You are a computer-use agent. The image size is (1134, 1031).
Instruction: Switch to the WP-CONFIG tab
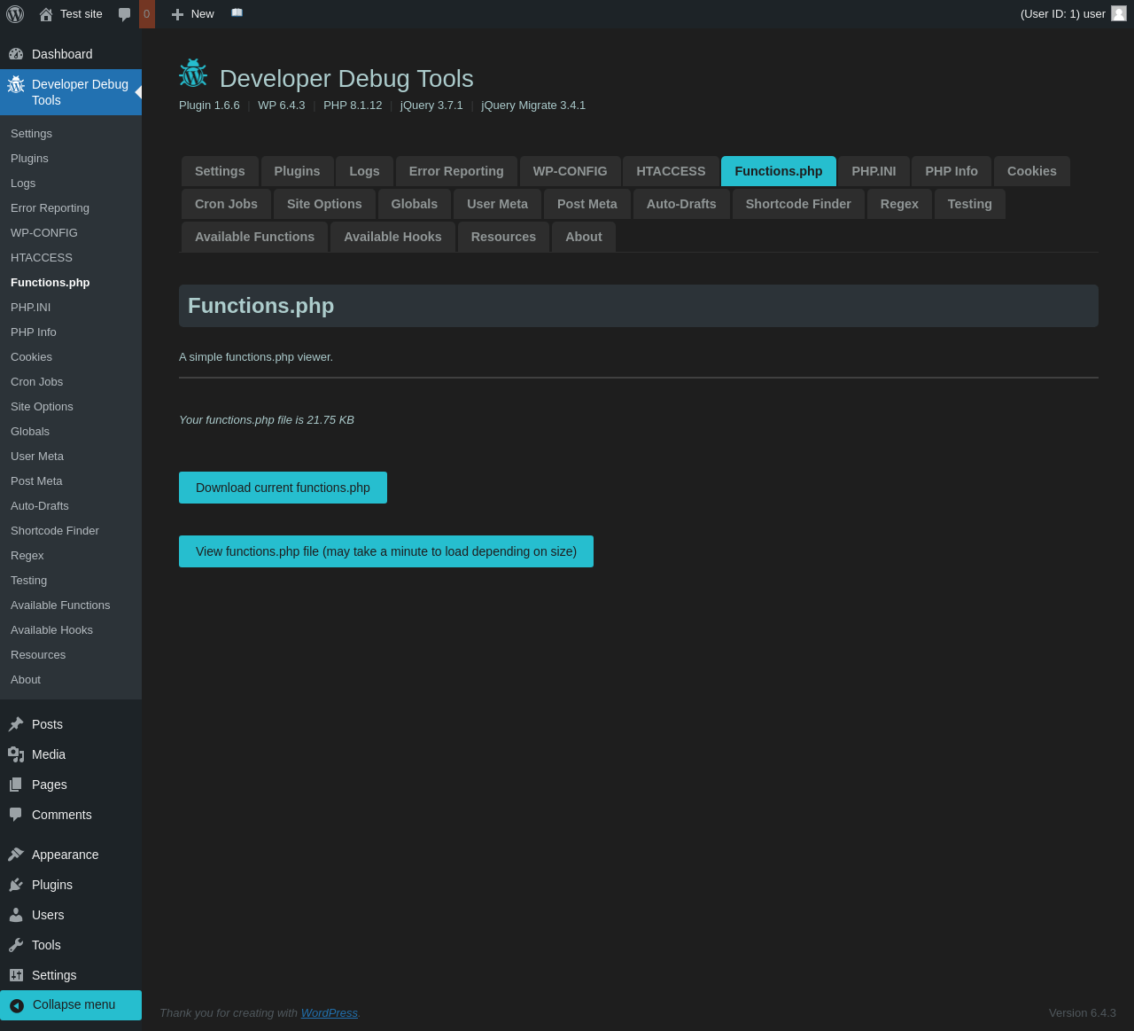[x=571, y=171]
